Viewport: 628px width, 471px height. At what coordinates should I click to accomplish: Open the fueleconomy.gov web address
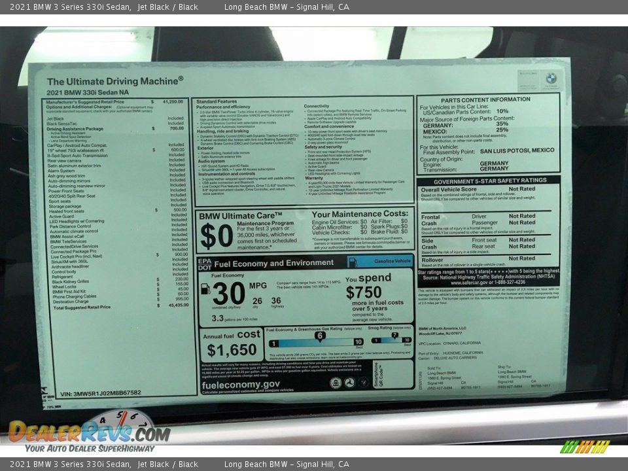pos(241,385)
